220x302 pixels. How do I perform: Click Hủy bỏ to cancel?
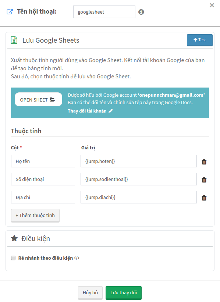pyautogui.click(x=90, y=293)
